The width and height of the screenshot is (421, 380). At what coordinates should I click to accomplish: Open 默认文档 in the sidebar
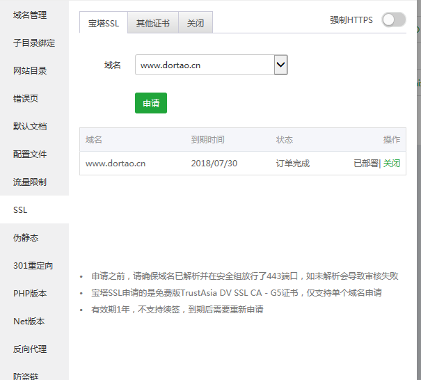pyautogui.click(x=30, y=127)
